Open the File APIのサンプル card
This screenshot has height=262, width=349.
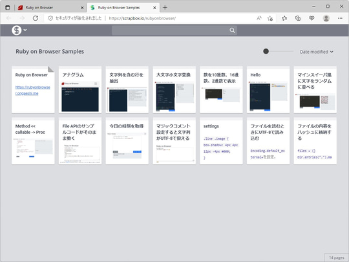point(80,141)
